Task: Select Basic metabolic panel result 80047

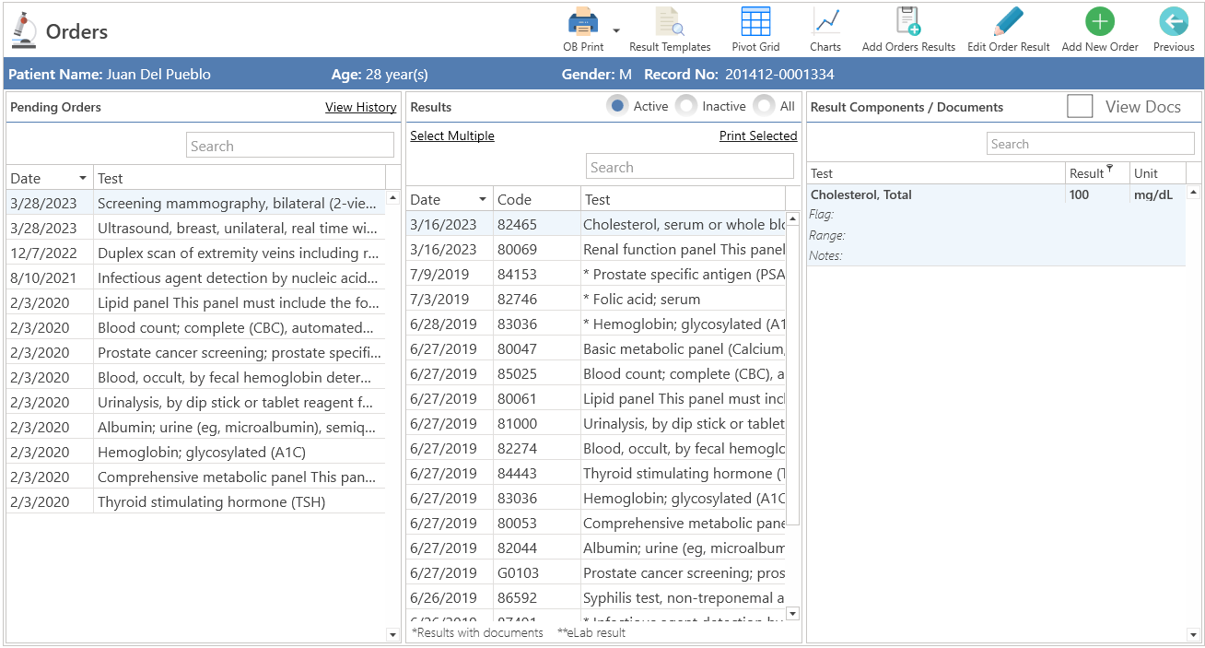Action: pos(596,348)
